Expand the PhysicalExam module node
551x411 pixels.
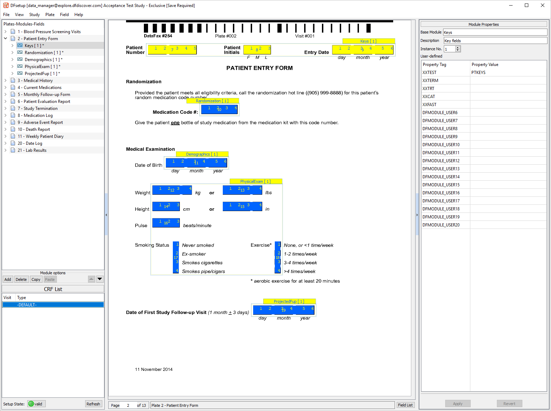[13, 67]
